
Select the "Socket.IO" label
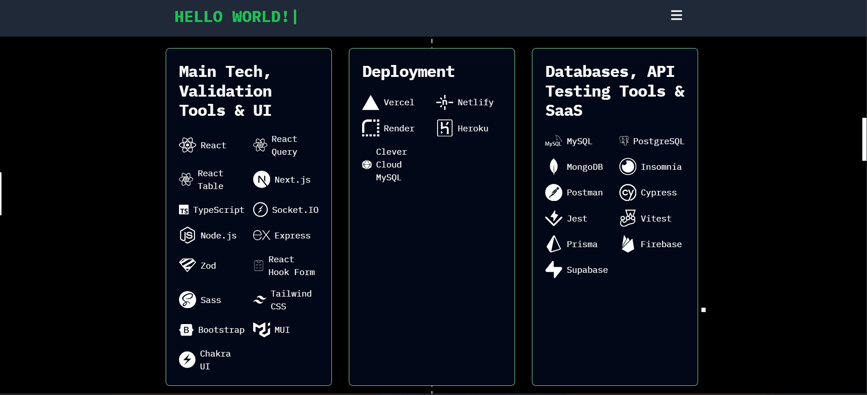[295, 210]
